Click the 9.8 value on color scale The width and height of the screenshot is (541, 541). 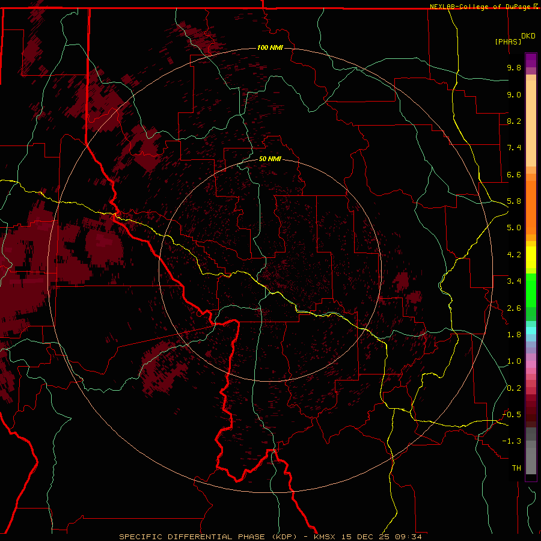pos(514,67)
